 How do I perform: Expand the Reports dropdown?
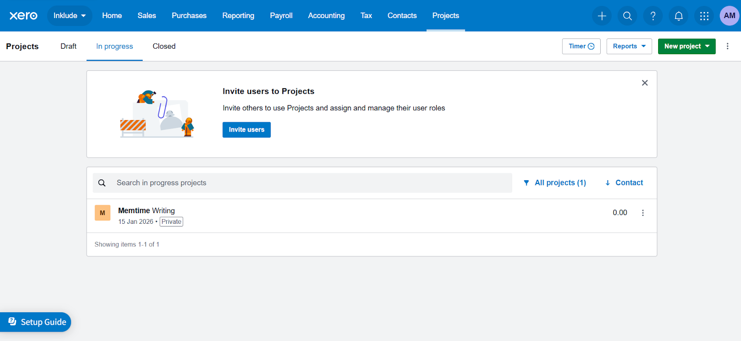[x=629, y=46]
